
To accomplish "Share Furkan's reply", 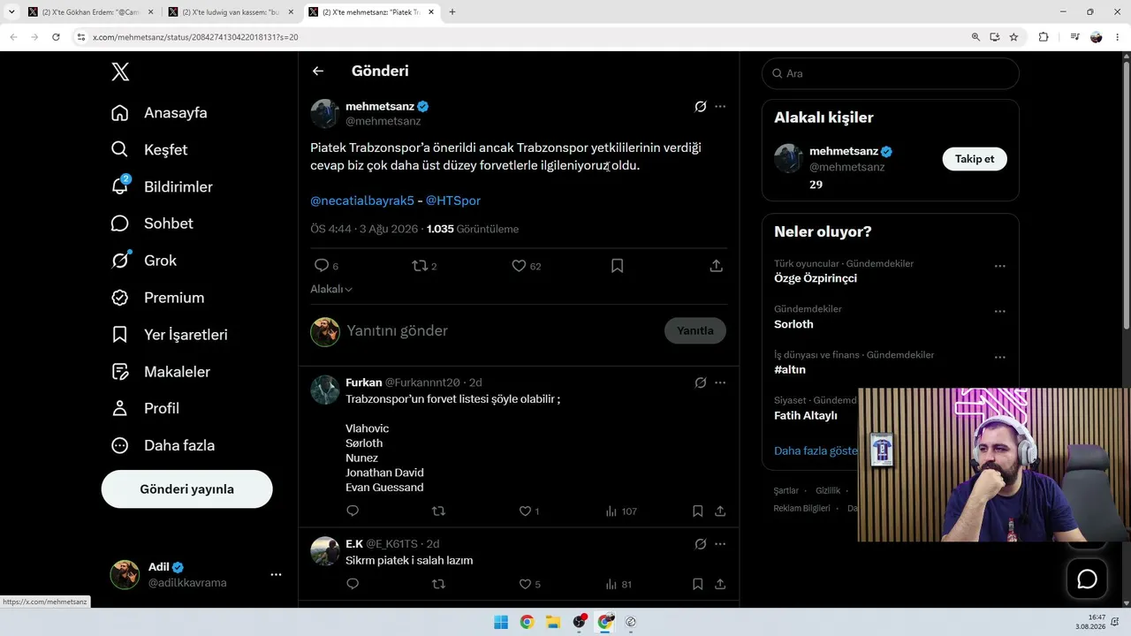I will (720, 511).
